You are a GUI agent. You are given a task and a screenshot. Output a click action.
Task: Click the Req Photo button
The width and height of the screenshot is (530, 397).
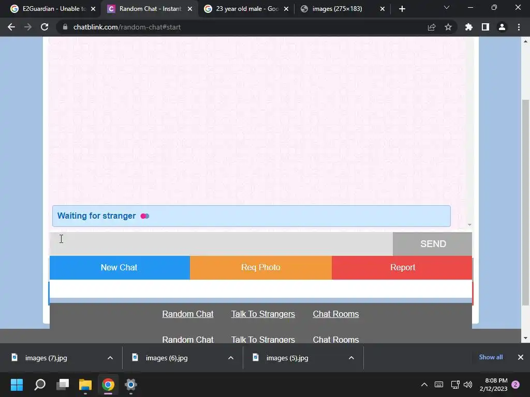coord(261,267)
